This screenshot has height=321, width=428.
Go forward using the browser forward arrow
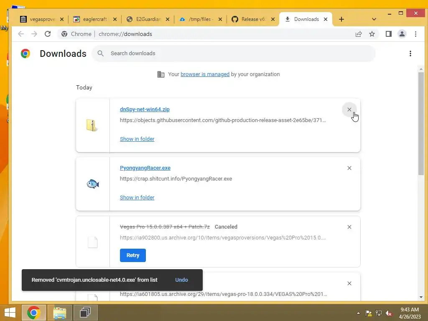34,34
